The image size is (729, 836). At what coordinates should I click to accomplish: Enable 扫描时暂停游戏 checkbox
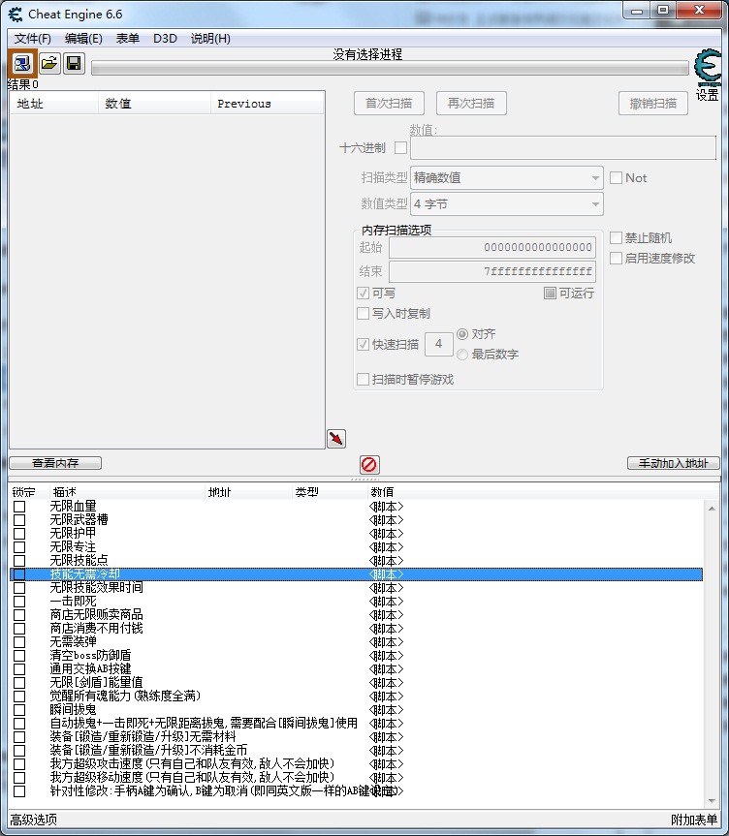(x=363, y=379)
